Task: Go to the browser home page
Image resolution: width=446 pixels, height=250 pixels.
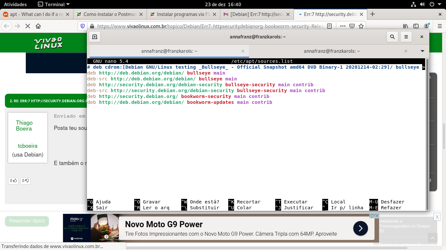Action: (x=38, y=26)
